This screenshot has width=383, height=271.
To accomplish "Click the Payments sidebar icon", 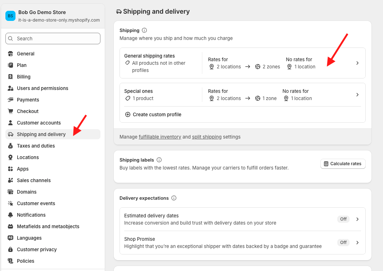I will click(x=10, y=100).
